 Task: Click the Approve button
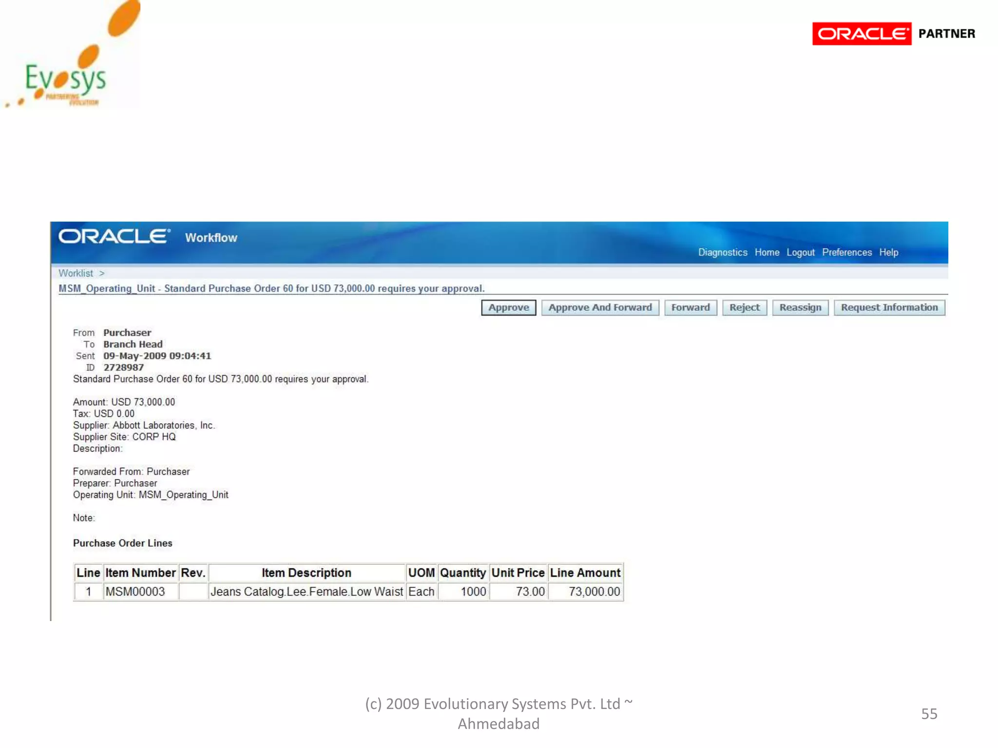(x=508, y=308)
